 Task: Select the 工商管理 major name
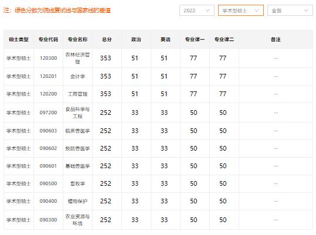point(77,94)
